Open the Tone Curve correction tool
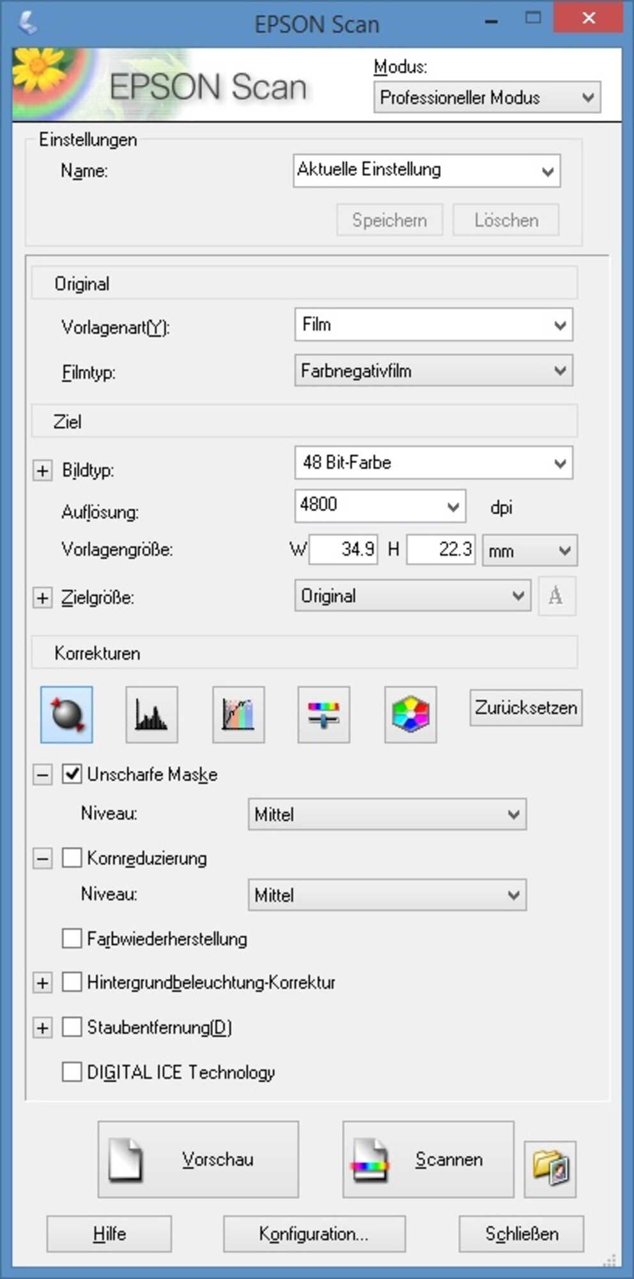Screen dimensions: 634x1279 238,714
